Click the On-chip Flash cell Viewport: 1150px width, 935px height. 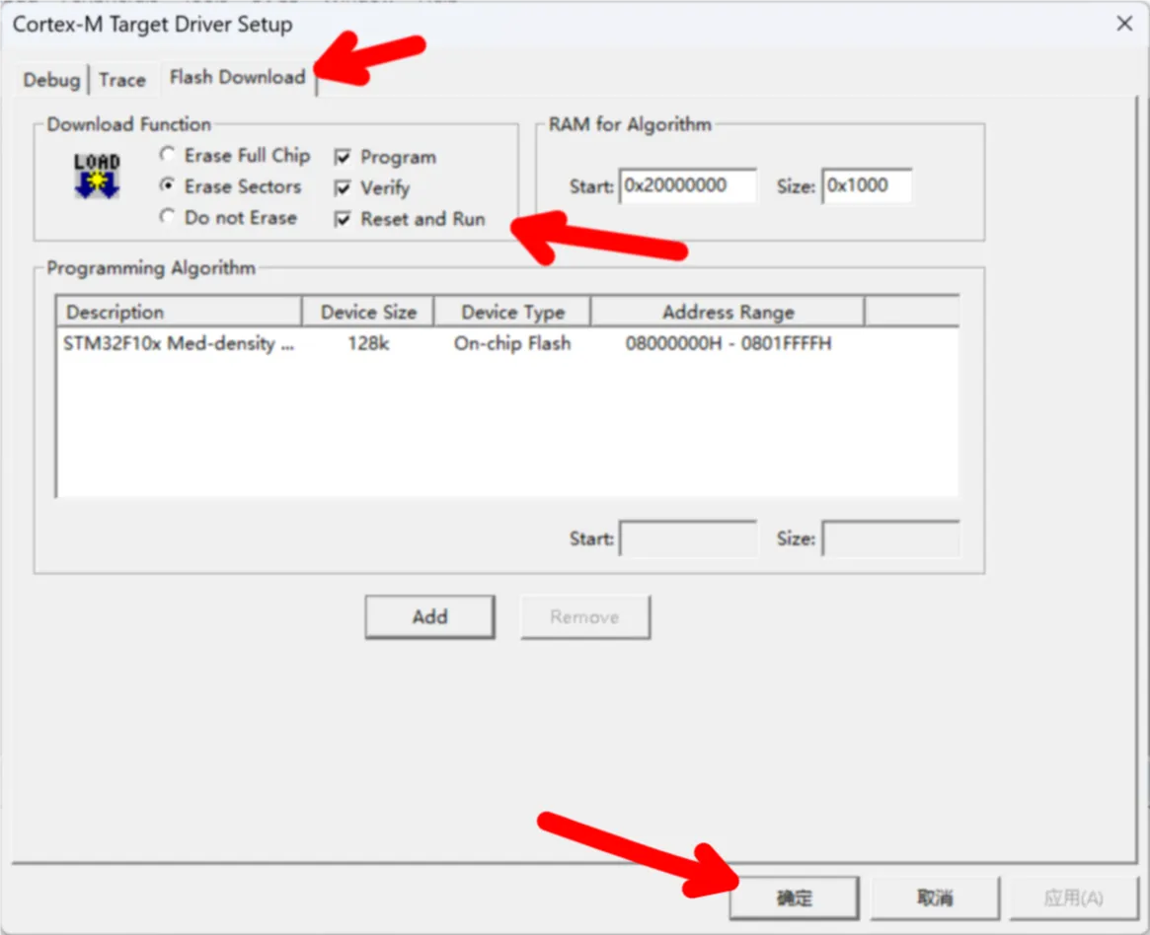point(512,343)
